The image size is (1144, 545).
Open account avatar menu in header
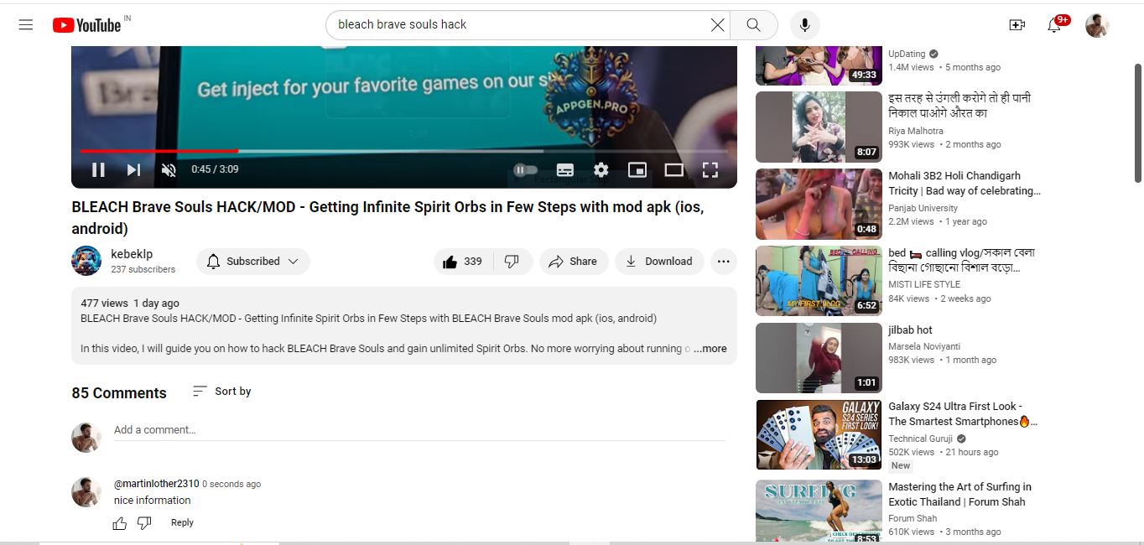(1097, 25)
